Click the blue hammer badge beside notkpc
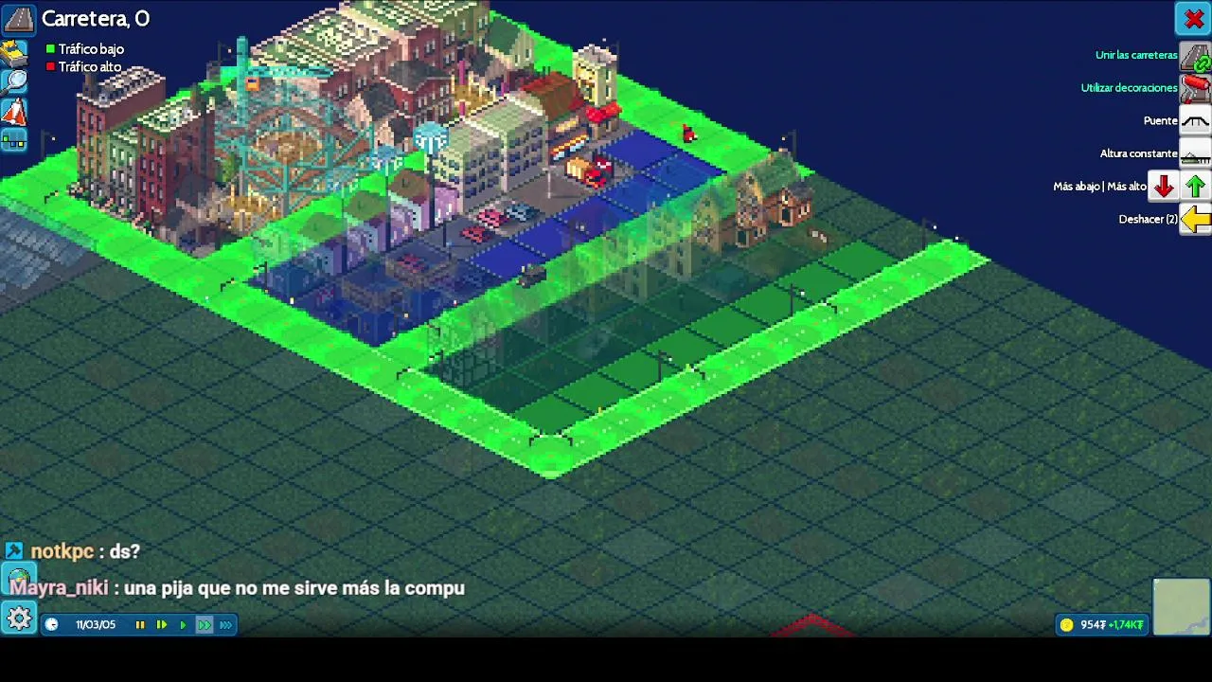Image resolution: width=1212 pixels, height=682 pixels. pyautogui.click(x=13, y=550)
